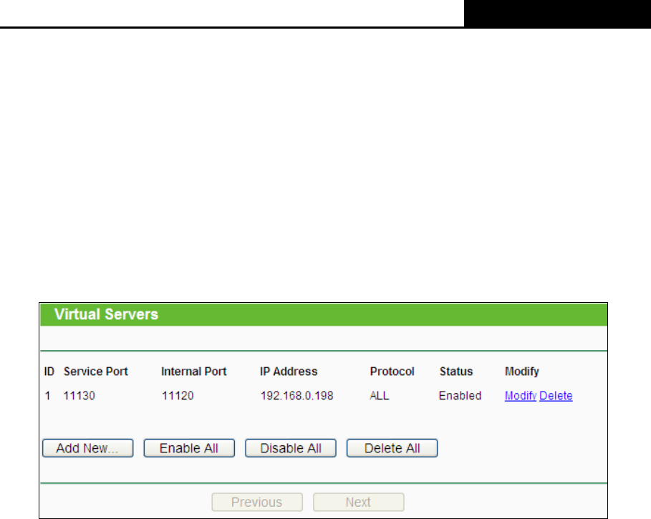Screen dimensions: 651x519
Task: Click the Protocol column header
Action: point(392,372)
